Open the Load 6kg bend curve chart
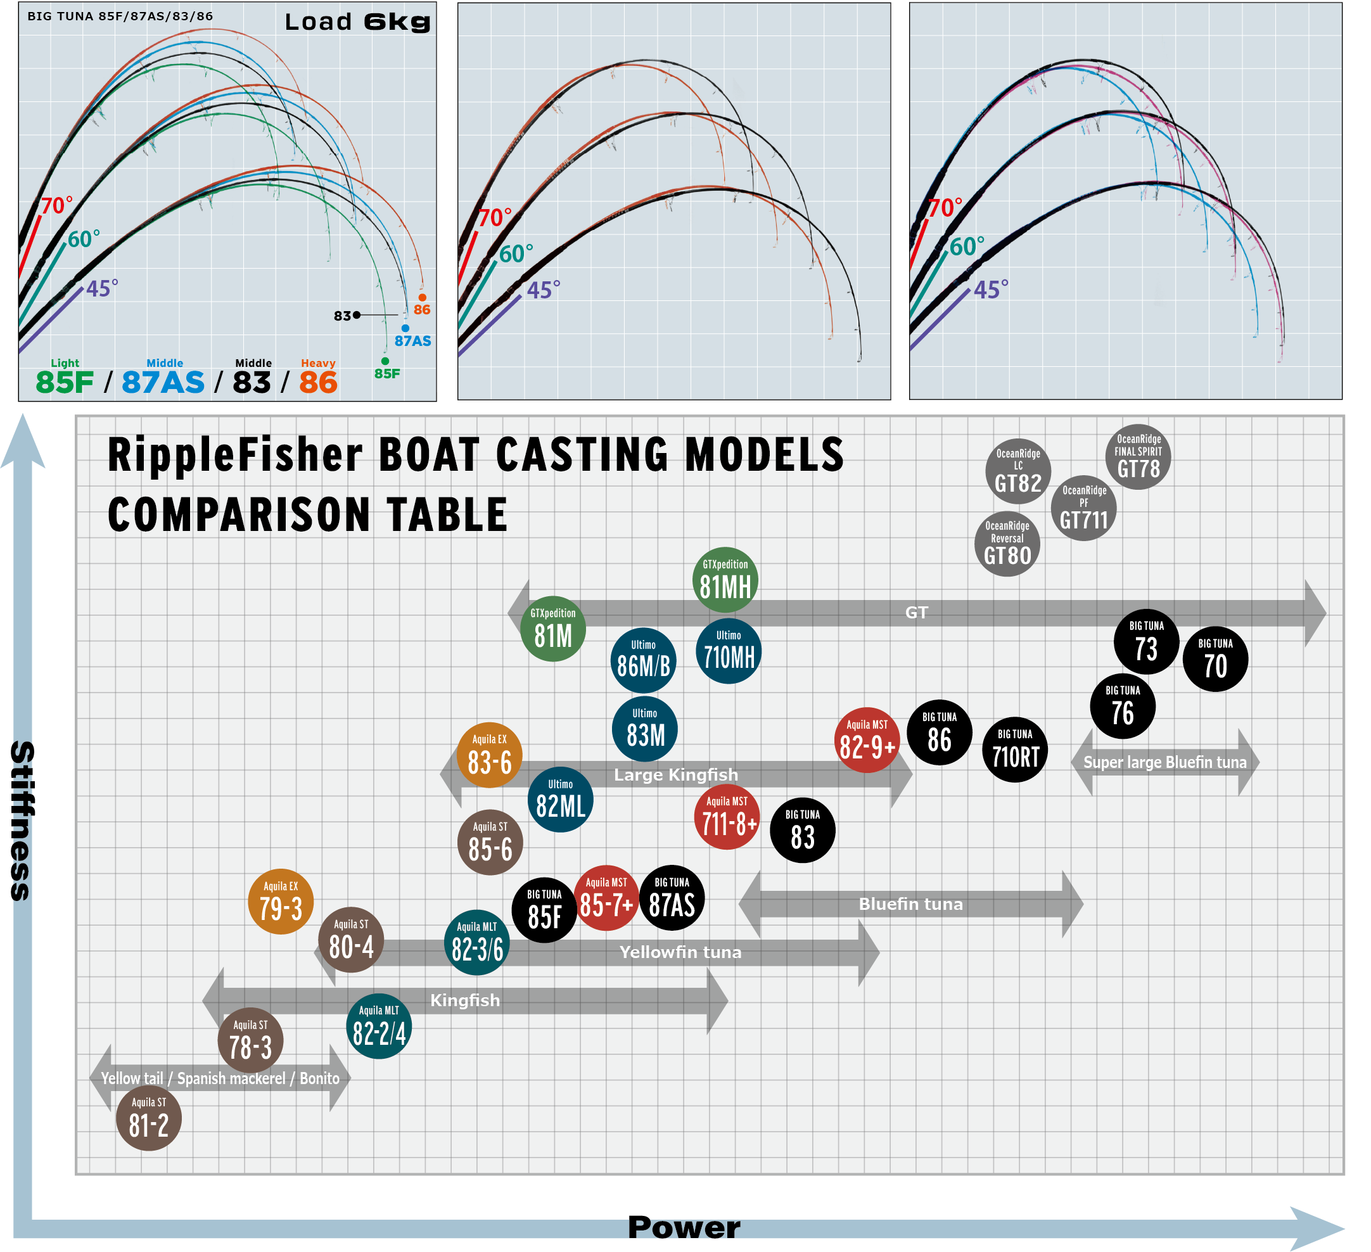Image resolution: width=1371 pixels, height=1252 pixels. click(x=229, y=203)
